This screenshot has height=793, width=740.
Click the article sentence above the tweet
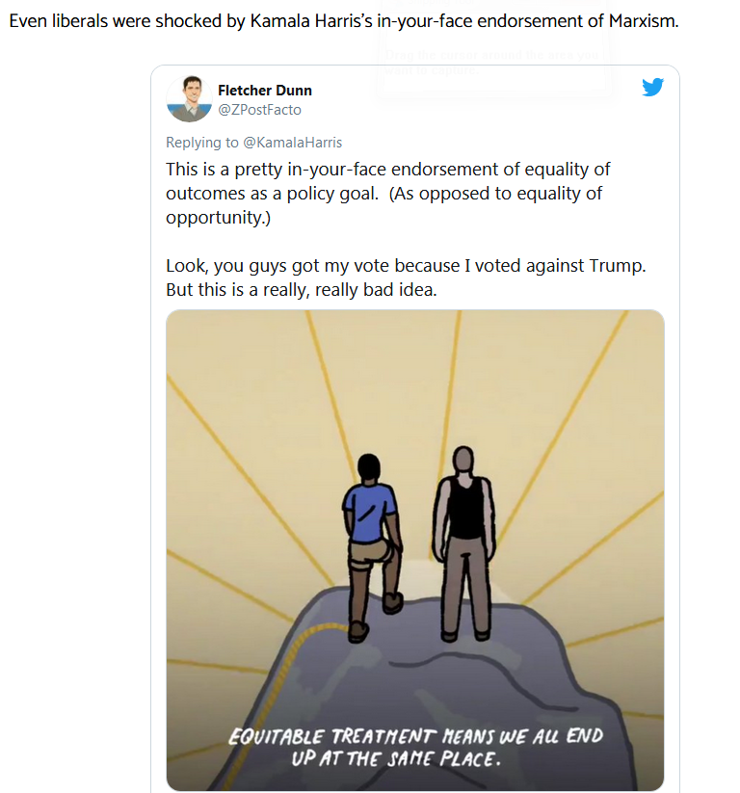(343, 20)
